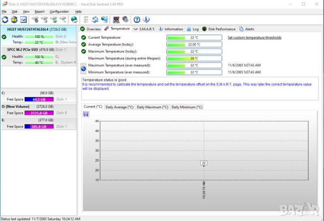The image size is (324, 221).
Task: Click the blue reset arrow beside Maximum Temperature
Action: coord(83,69)
